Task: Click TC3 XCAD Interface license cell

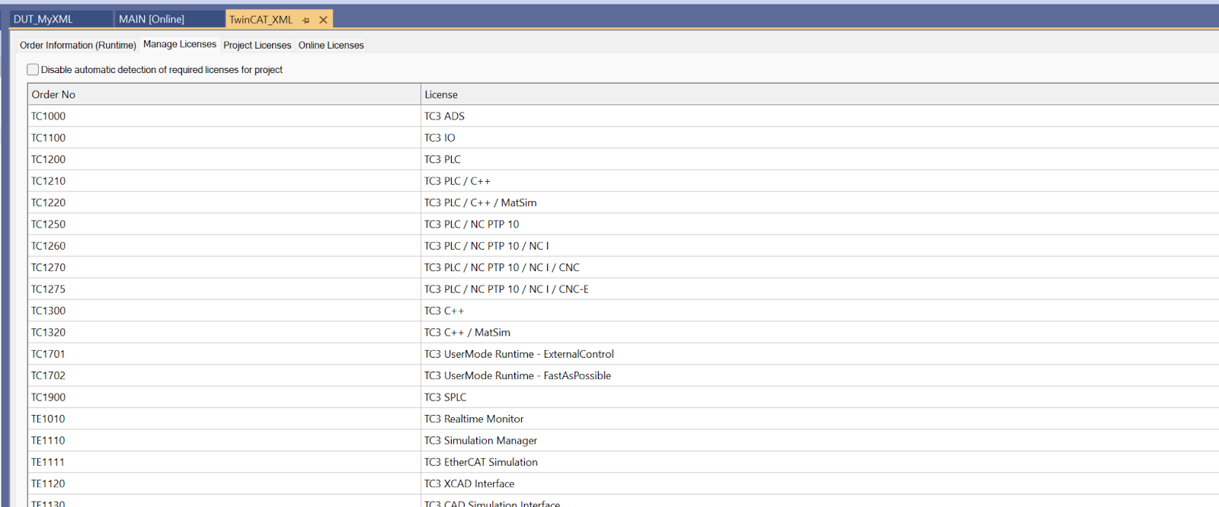Action: [820, 483]
